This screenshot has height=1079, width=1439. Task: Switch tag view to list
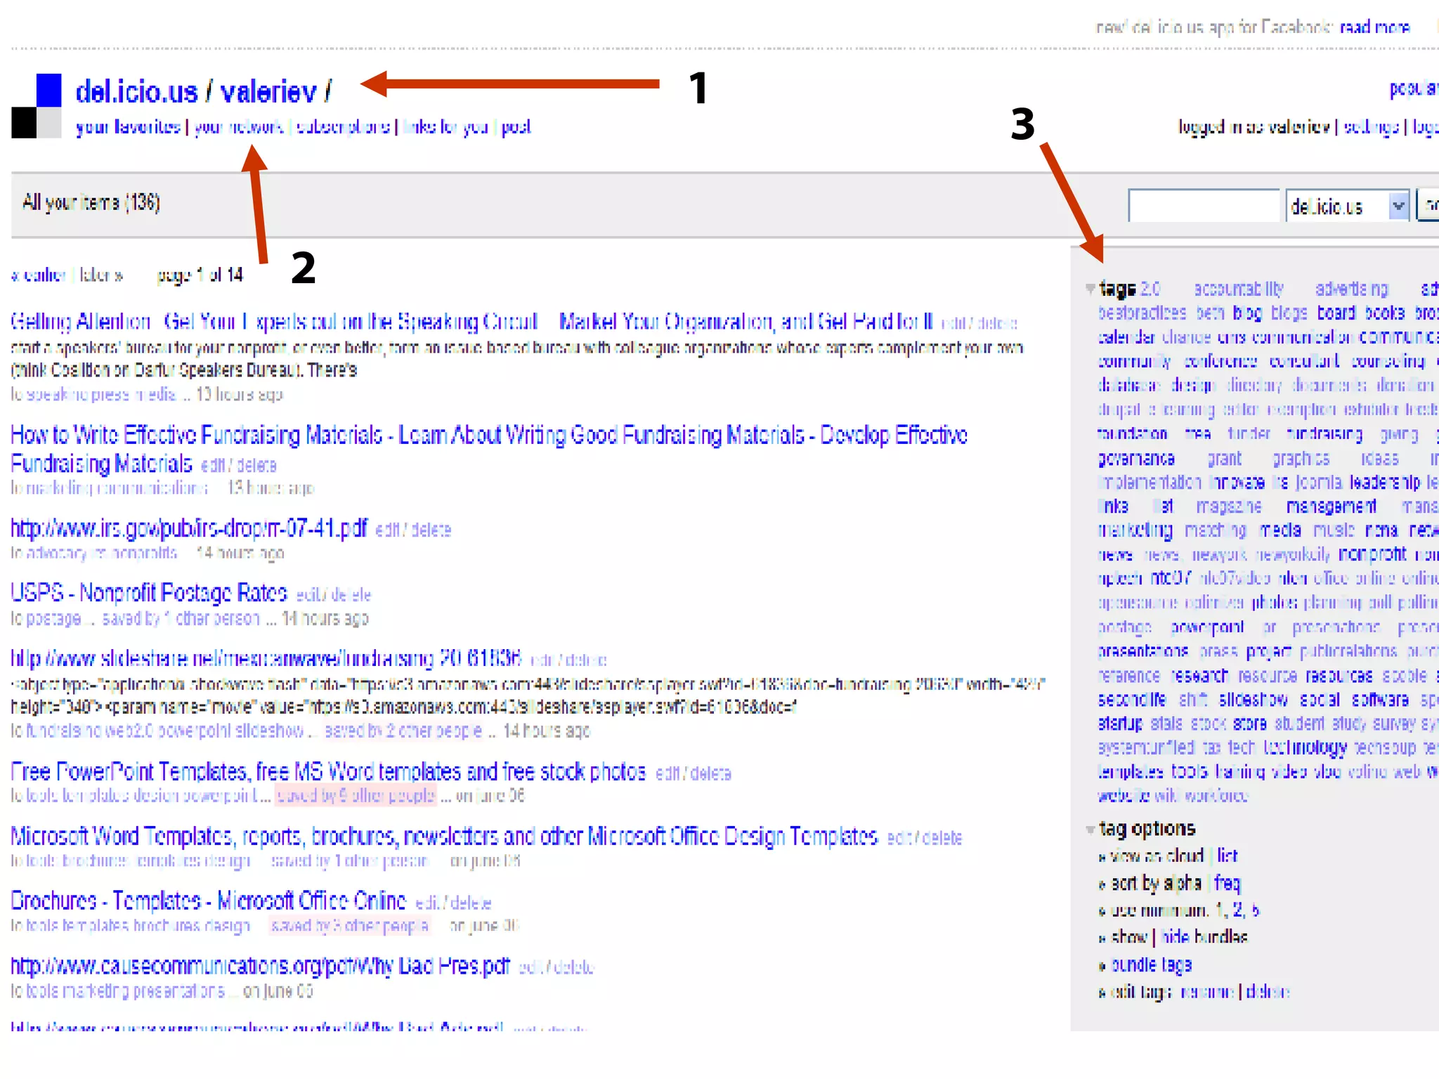coord(1228,856)
